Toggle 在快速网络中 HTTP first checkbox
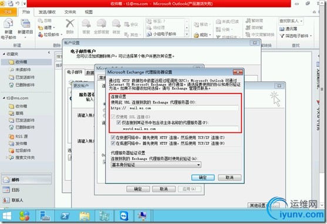327x224 pixels. pyautogui.click(x=113, y=138)
